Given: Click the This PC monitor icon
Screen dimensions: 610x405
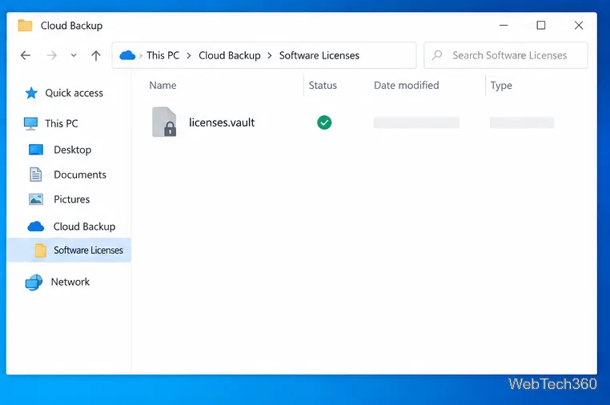Looking at the screenshot, I should pyautogui.click(x=30, y=124).
